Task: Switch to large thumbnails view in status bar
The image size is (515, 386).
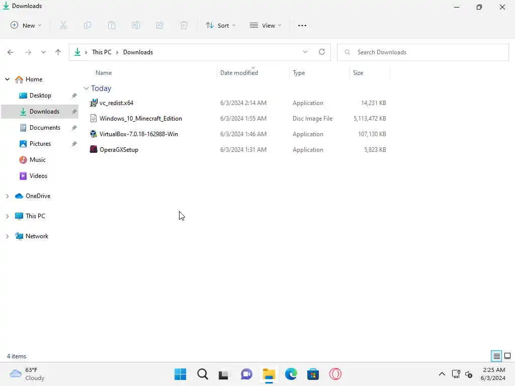Action: pos(507,356)
